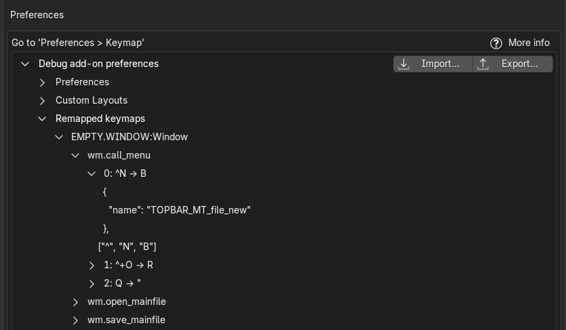Select the wm.open_mainfile label
The width and height of the screenshot is (566, 330).
127,302
